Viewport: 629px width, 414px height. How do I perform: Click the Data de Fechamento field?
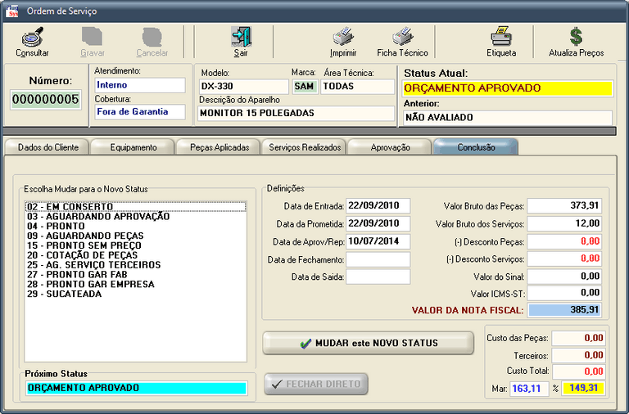(x=378, y=259)
